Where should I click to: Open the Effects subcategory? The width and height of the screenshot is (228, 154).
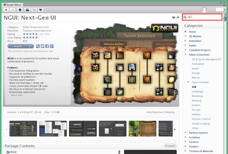[196, 78]
